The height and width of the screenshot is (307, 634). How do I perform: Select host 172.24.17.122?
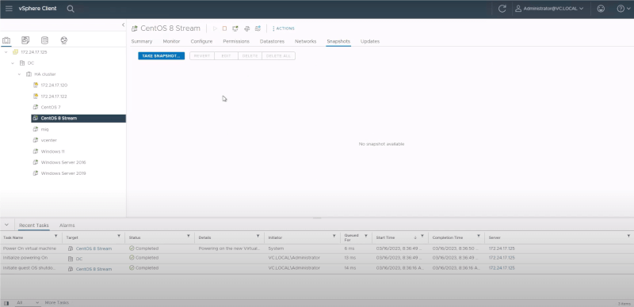coord(54,97)
